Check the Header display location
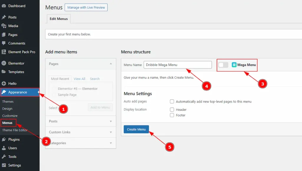 tap(172, 110)
